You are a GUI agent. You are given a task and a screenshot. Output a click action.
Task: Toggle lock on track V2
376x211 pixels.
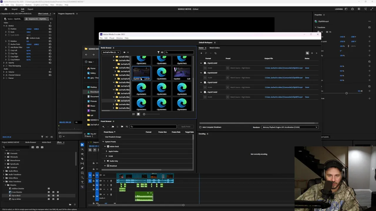94,169
